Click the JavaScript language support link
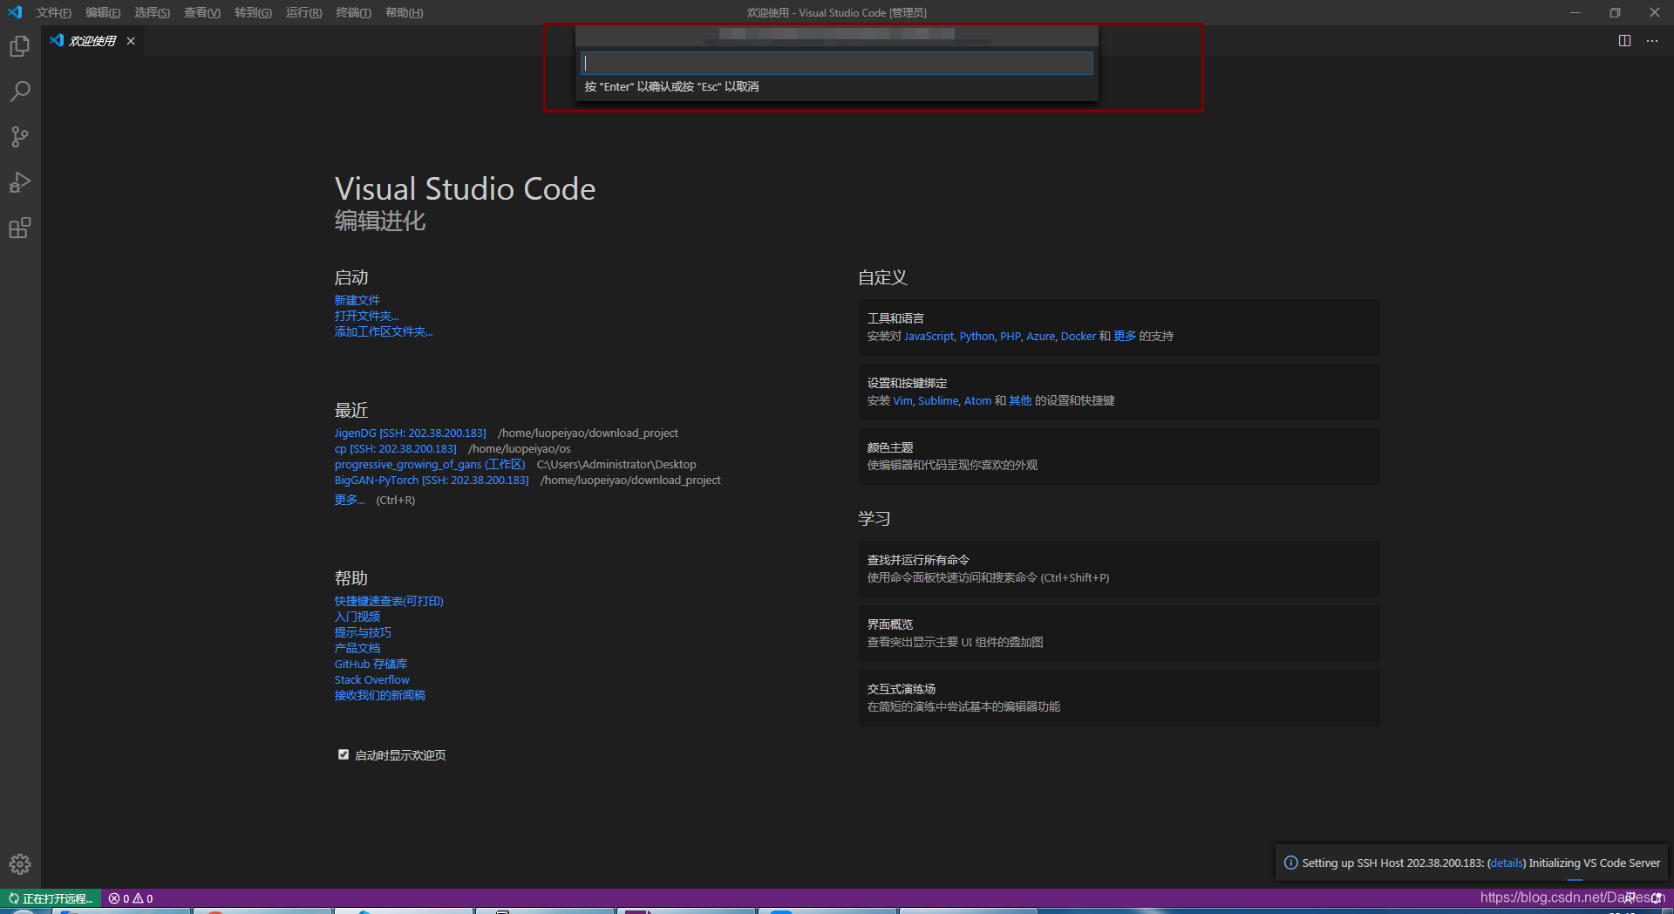Image resolution: width=1674 pixels, height=914 pixels. coord(929,336)
